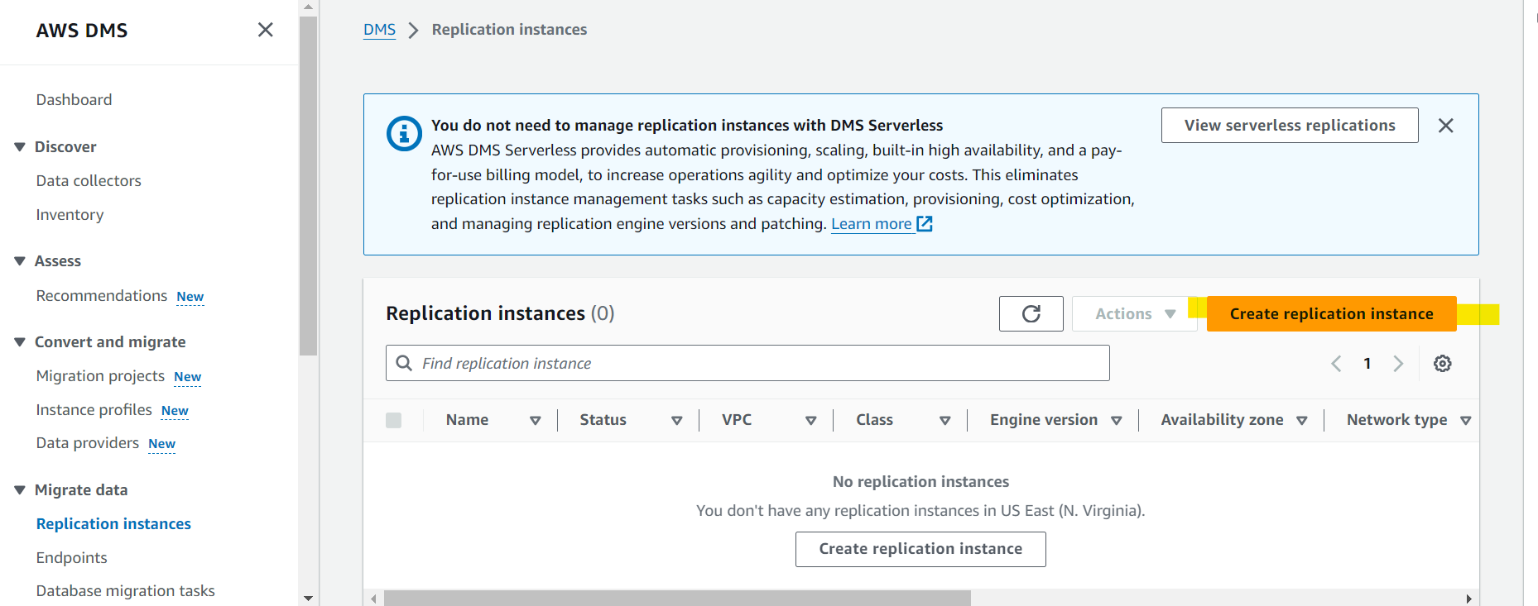1538x606 pixels.
Task: Click the 'Replication instances (0)' table heading
Action: (x=500, y=313)
